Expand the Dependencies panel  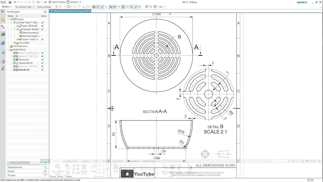[27, 167]
